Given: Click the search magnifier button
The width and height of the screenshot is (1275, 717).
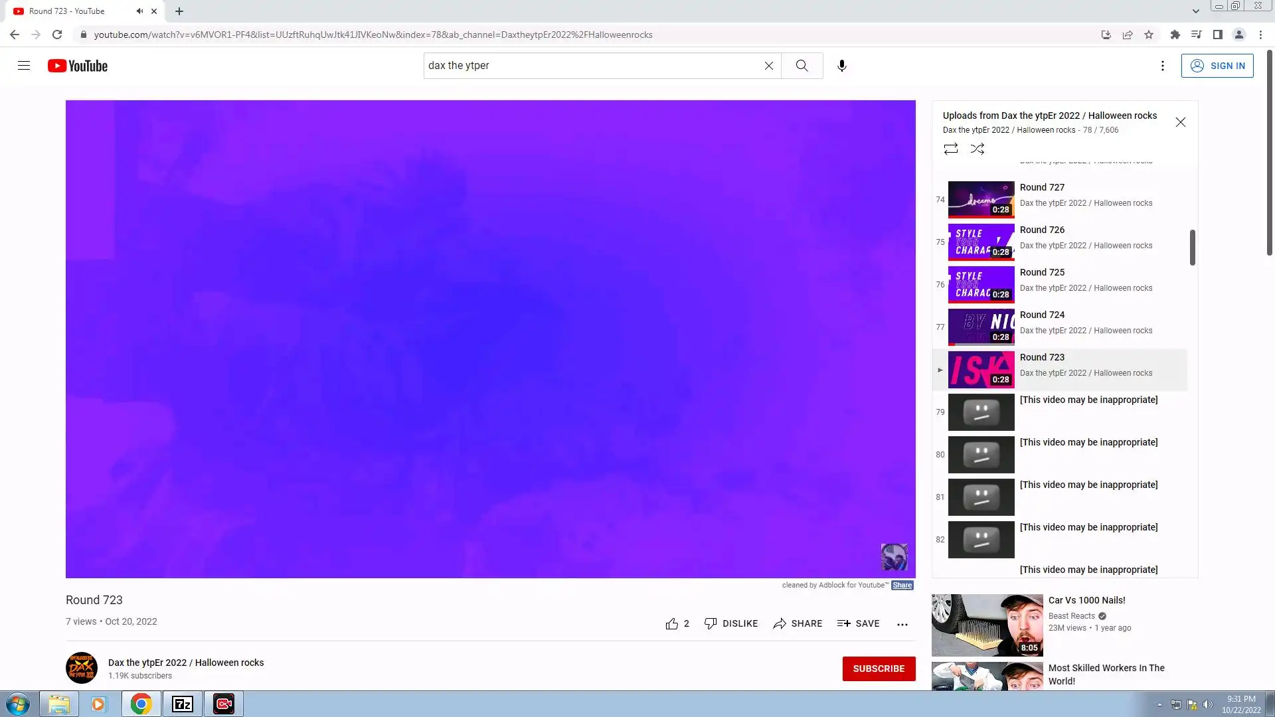Looking at the screenshot, I should tap(802, 66).
